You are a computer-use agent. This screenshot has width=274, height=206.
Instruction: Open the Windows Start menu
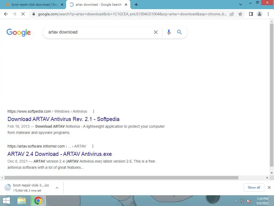point(6,201)
